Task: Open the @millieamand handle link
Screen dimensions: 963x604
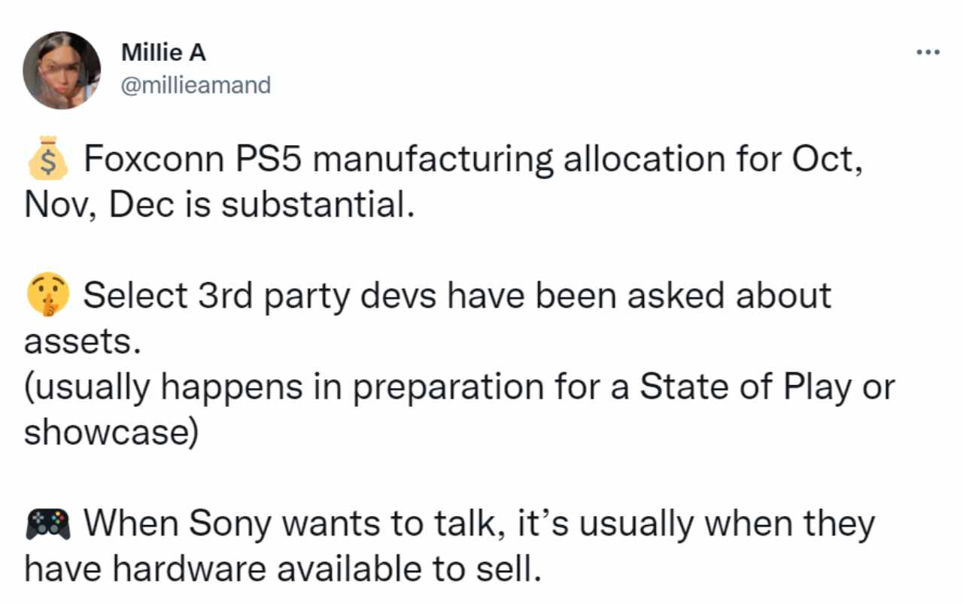Action: click(196, 85)
